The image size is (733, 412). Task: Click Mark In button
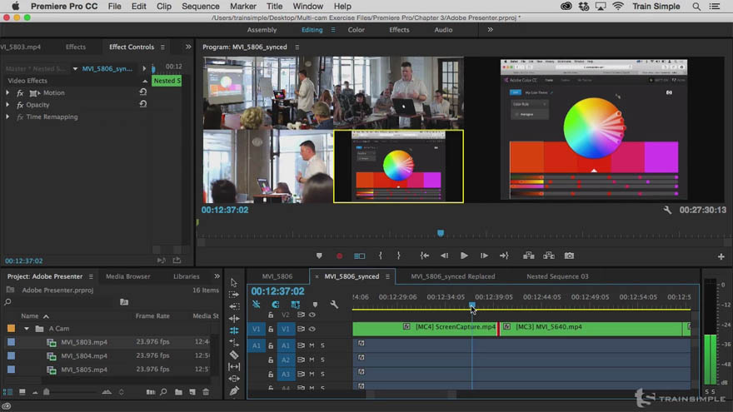tap(381, 256)
